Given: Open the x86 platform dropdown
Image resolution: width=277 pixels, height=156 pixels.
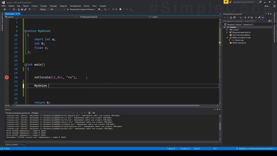Looking at the screenshot, I should click(58, 10).
